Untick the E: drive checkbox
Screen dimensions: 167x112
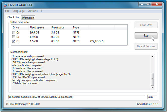(14, 41)
